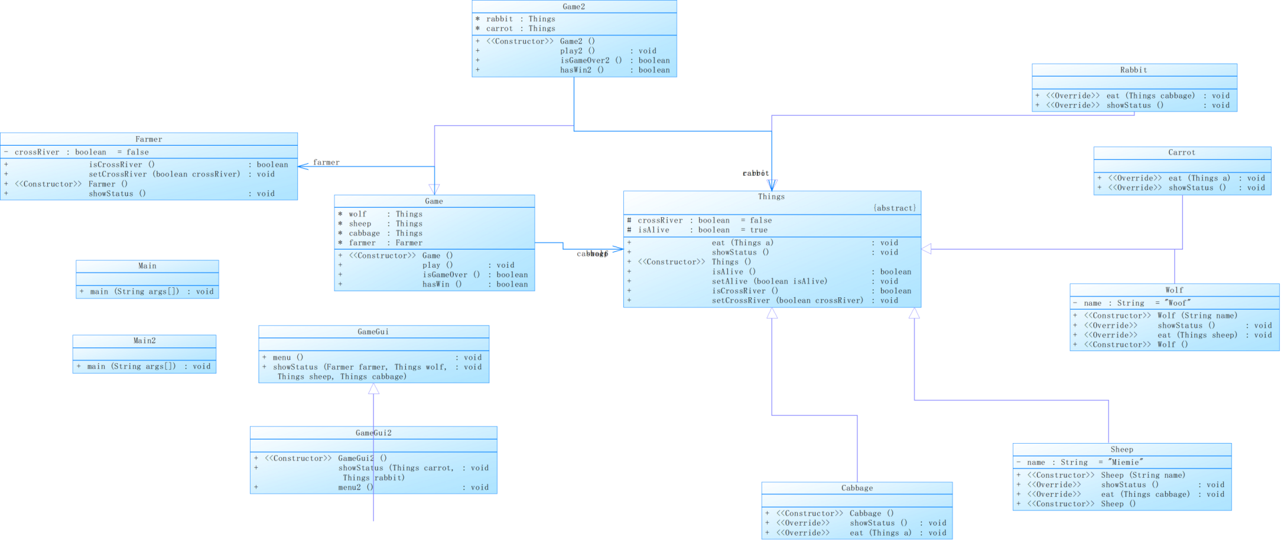The image size is (1281, 541).
Task: Click the Wolf class title
Action: (1174, 290)
